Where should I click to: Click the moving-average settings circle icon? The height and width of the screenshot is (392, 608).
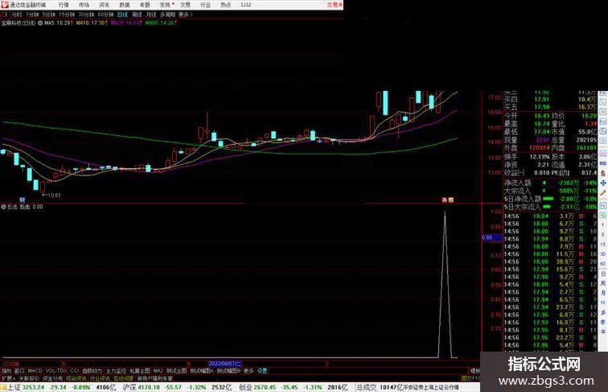40,23
